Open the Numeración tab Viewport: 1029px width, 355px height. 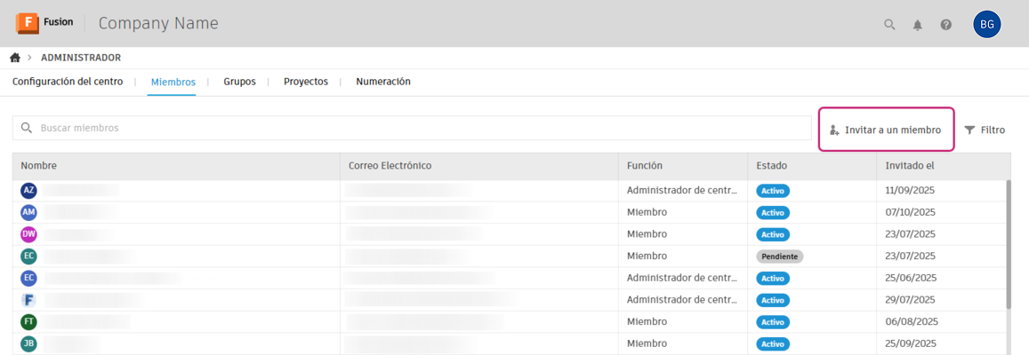(383, 82)
